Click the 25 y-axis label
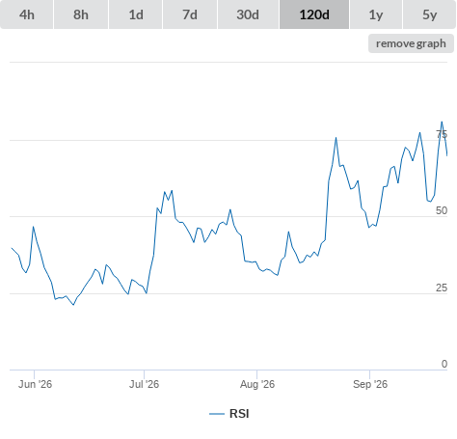Viewport: 457px width, 439px height. point(442,288)
